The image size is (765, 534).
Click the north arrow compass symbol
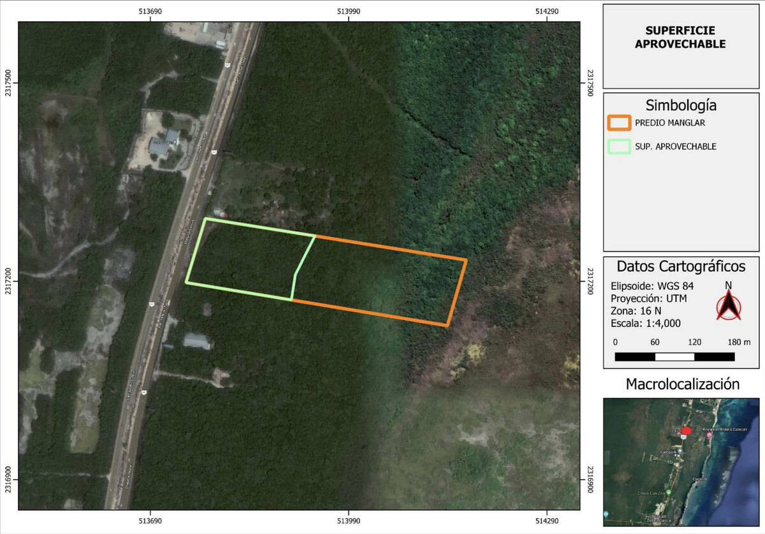728,305
